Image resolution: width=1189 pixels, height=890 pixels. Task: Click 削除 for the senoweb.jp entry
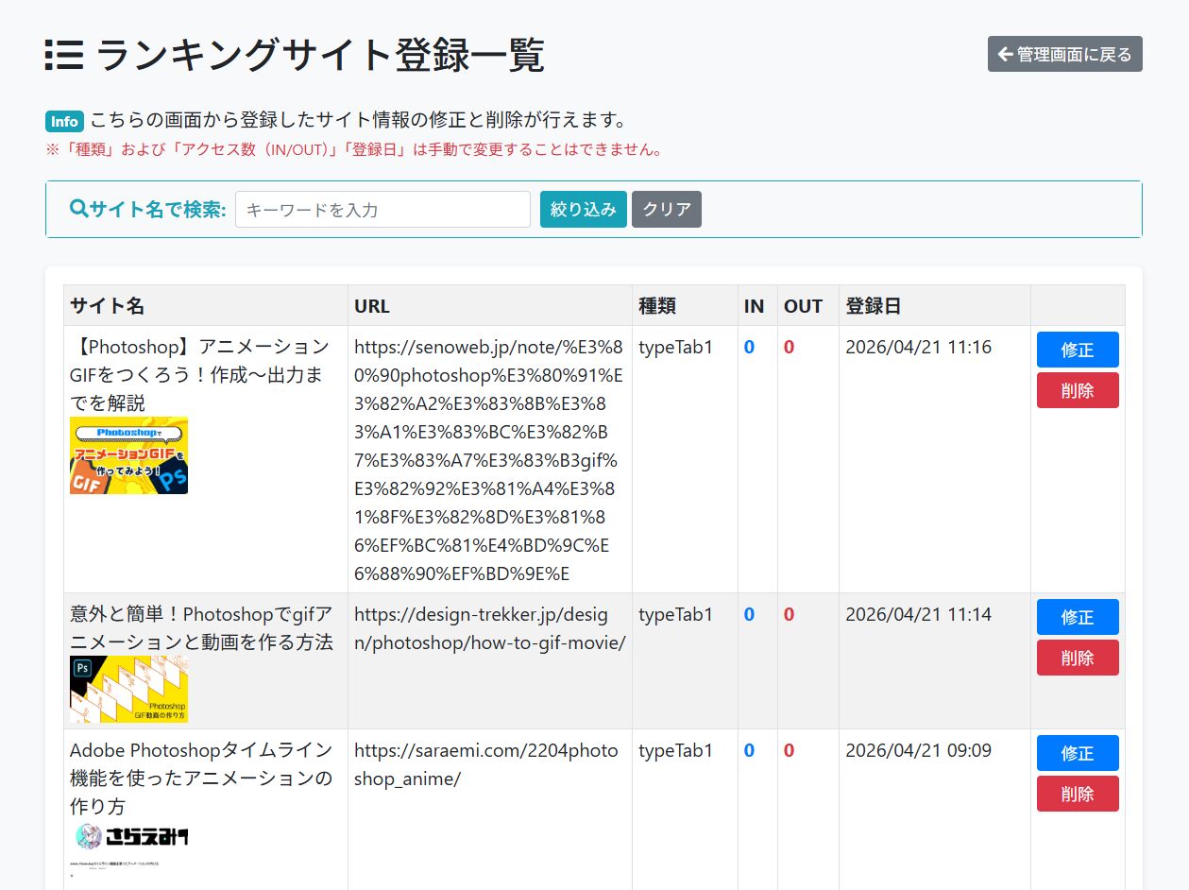1077,390
